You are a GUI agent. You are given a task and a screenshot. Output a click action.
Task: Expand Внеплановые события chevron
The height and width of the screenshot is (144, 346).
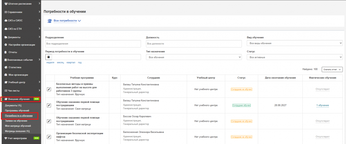coord(39,59)
